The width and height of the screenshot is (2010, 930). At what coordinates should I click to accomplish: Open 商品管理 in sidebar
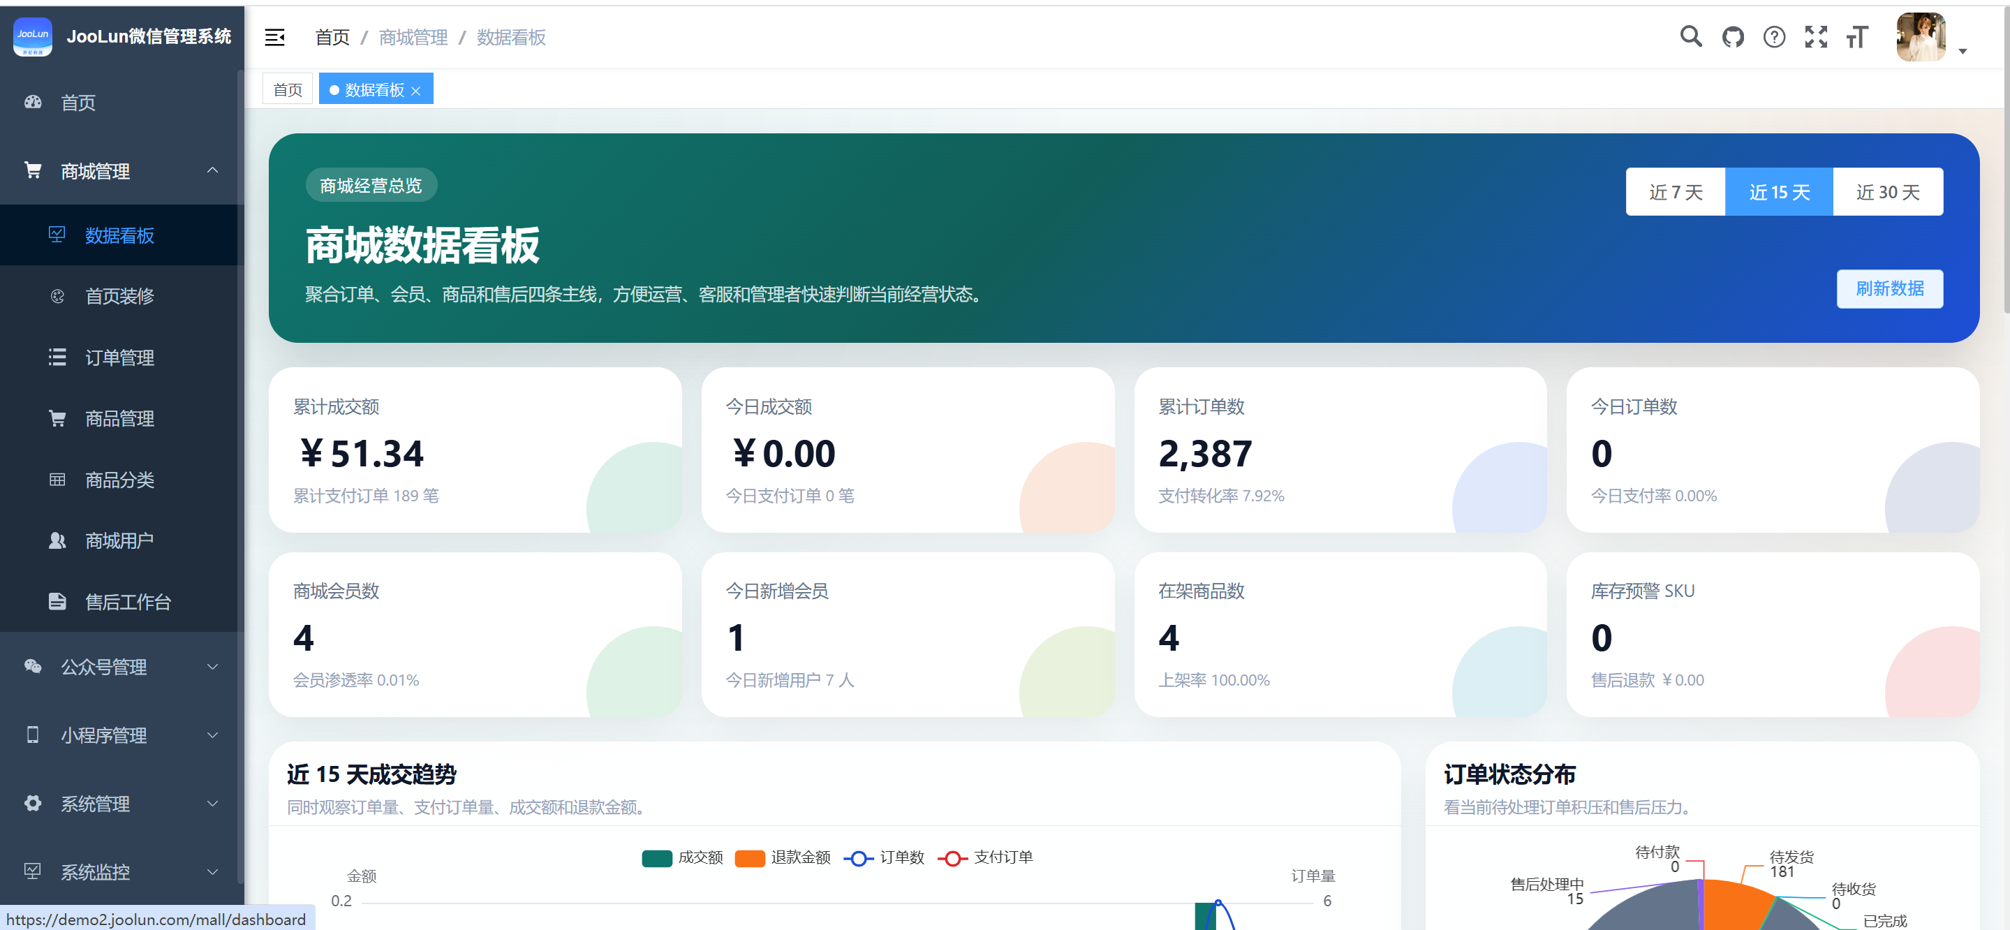click(121, 418)
